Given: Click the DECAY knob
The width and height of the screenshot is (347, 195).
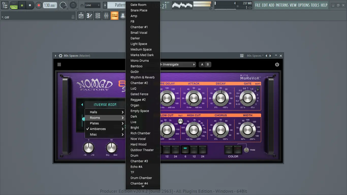Looking at the screenshot, I should click(220, 98).
